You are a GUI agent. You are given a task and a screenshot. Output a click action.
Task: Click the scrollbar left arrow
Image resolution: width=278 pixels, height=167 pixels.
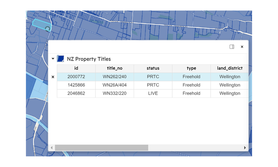pos(52,148)
